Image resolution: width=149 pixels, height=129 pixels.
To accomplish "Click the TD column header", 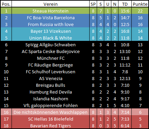I will [125, 4].
